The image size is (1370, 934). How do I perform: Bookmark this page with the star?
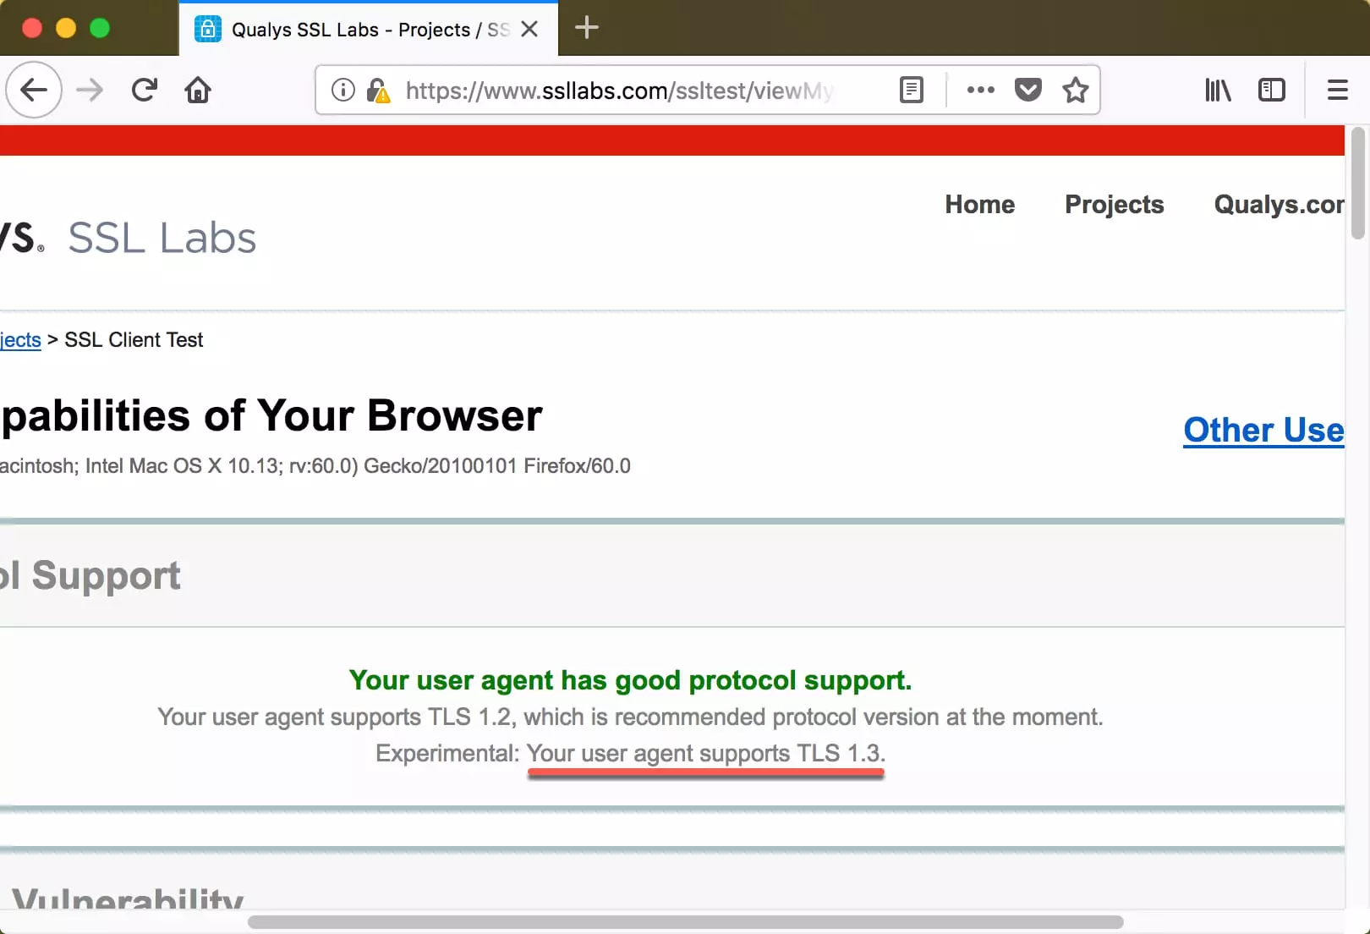tap(1075, 90)
